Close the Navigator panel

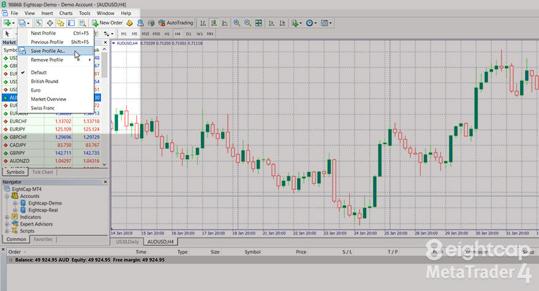point(105,181)
